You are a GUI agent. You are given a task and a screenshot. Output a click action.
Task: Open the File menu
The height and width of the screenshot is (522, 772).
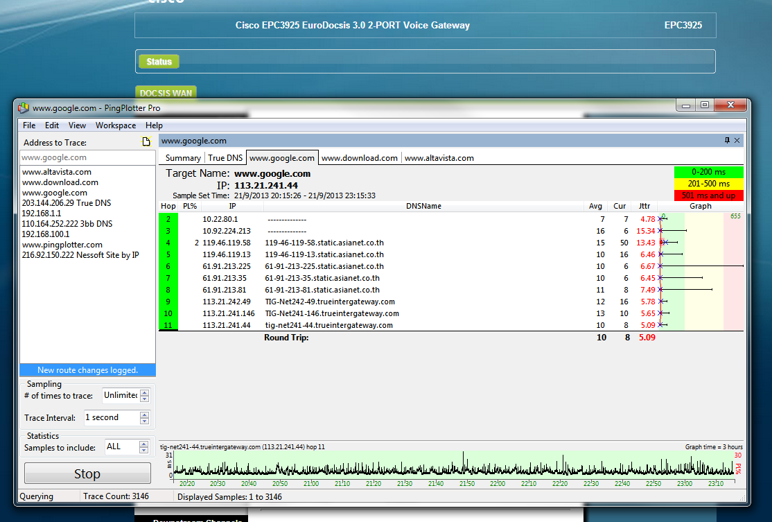tap(29, 125)
